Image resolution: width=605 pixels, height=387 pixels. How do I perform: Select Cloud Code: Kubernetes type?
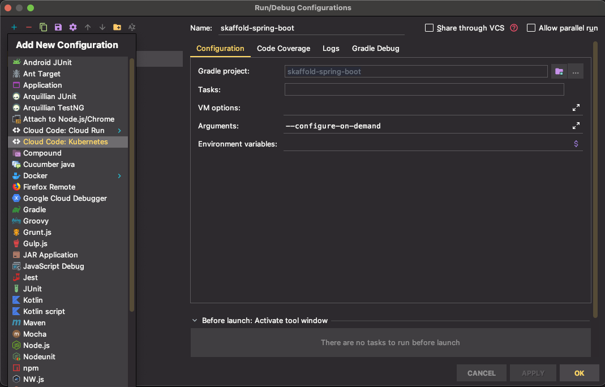pyautogui.click(x=68, y=141)
